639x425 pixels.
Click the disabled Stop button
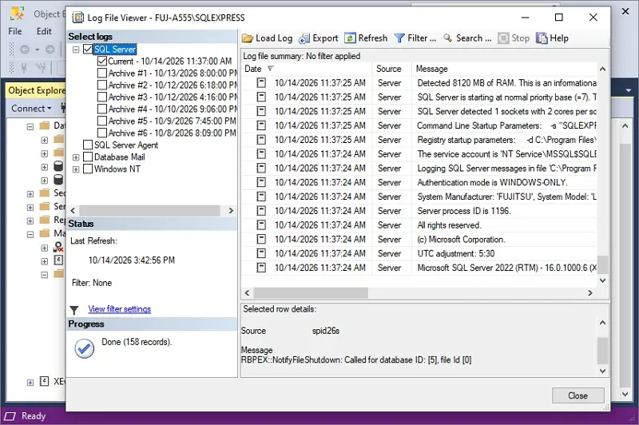pyautogui.click(x=514, y=38)
